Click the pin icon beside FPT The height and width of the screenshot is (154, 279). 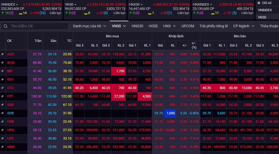[2, 97]
